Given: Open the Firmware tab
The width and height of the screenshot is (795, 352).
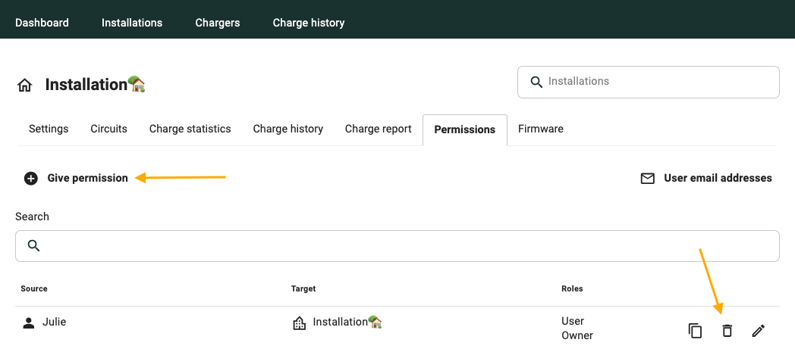Looking at the screenshot, I should [540, 129].
